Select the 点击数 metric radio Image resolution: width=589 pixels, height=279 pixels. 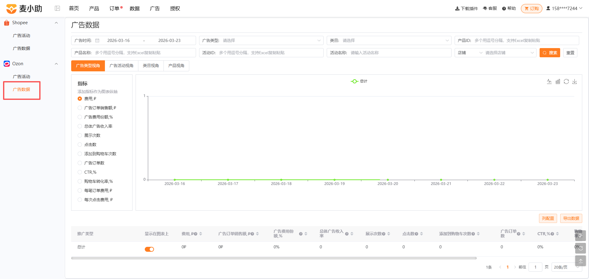coord(80,145)
